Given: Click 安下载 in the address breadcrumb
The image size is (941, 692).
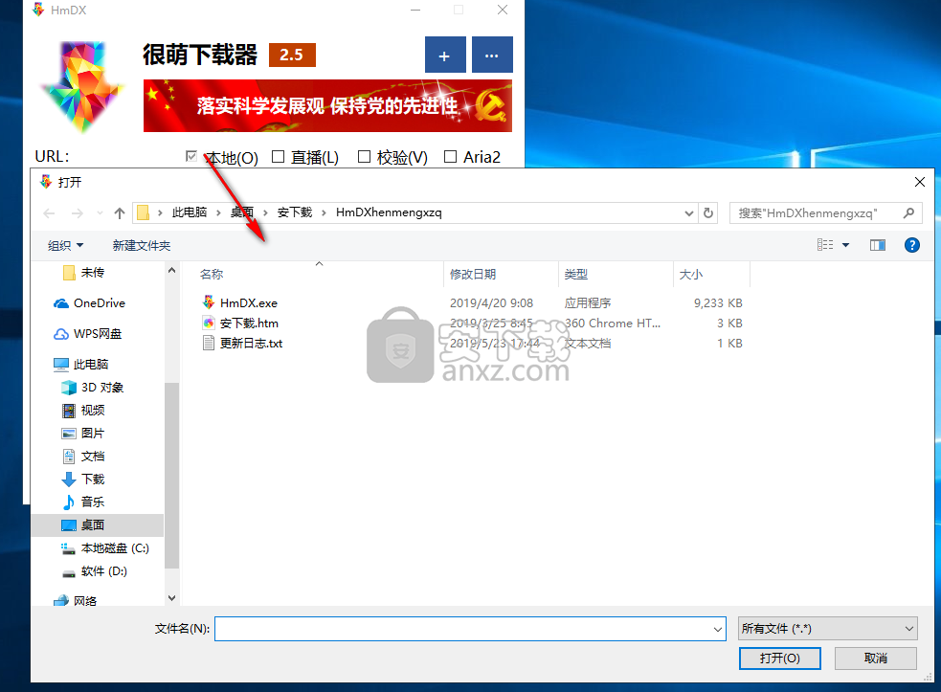Looking at the screenshot, I should click(x=295, y=212).
